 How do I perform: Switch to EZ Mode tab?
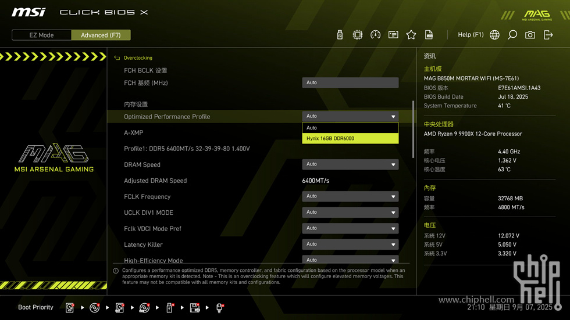41,35
